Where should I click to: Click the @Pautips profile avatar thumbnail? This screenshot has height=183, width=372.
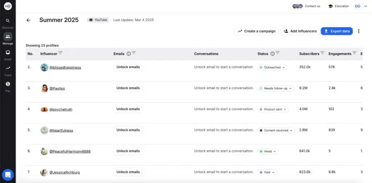tap(44, 88)
